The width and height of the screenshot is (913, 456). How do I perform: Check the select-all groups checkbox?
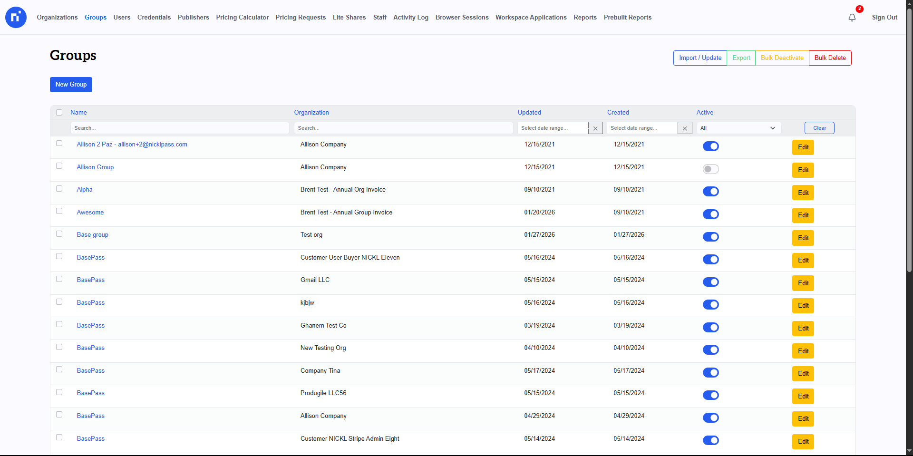59,113
